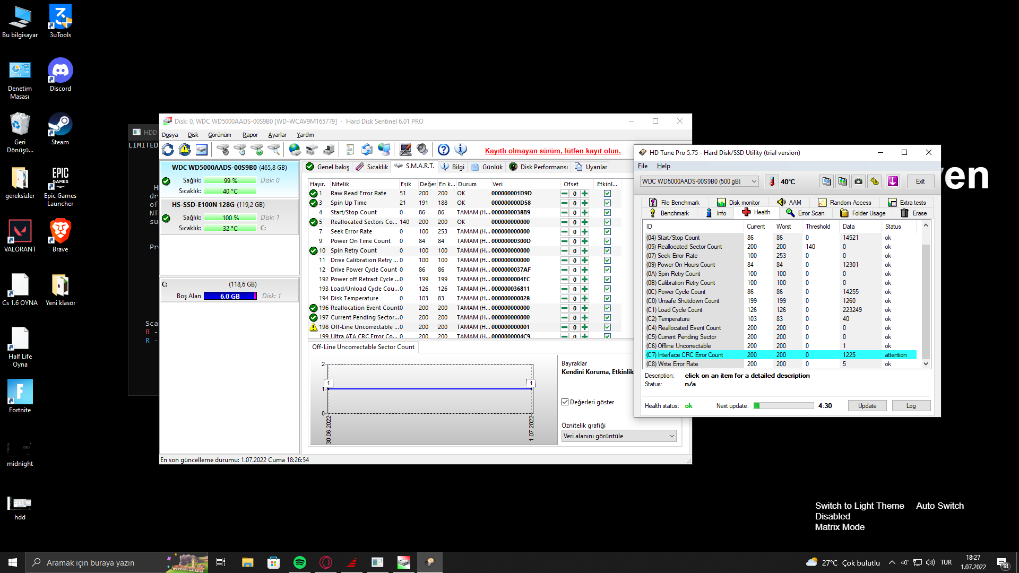Click the Update button in HD Tune
The width and height of the screenshot is (1019, 573).
click(x=867, y=406)
